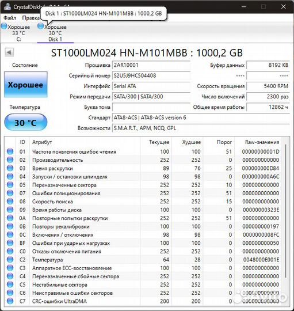
Task: Click status circle icon for Disk 1
Action: point(40,26)
